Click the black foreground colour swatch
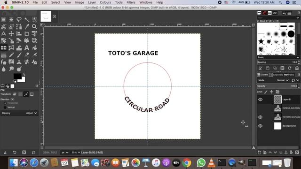Image resolution: width=301 pixels, height=169 pixels. (x=17, y=76)
